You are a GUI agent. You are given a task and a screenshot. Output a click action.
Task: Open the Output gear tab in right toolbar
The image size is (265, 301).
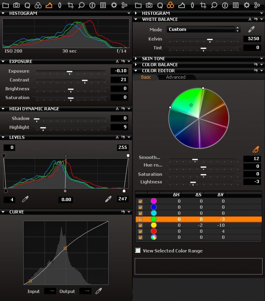click(x=247, y=5)
